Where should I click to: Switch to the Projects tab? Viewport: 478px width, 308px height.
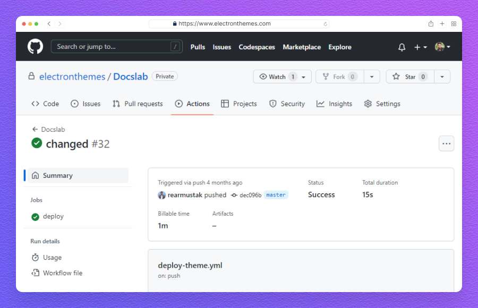pos(239,104)
